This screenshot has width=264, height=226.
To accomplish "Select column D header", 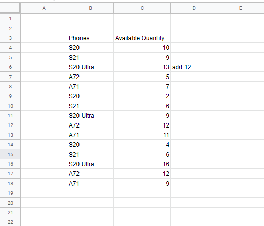I will (194, 8).
